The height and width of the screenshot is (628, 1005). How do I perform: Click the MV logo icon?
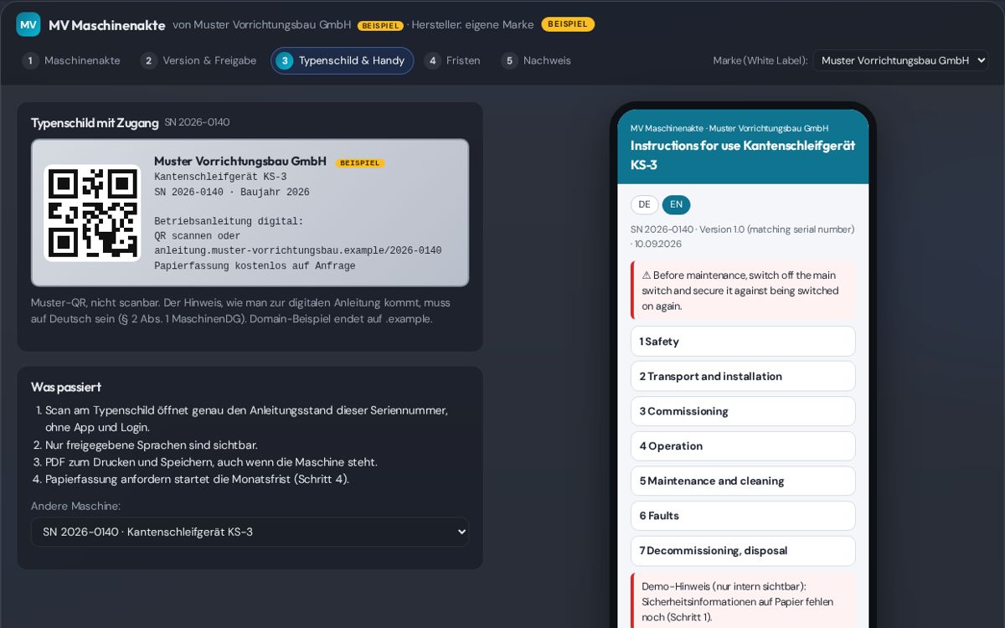coord(28,24)
